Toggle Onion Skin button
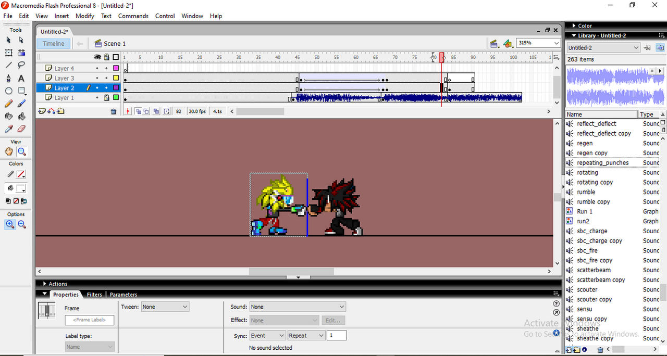Viewport: 667px width, 356px height. pos(138,111)
